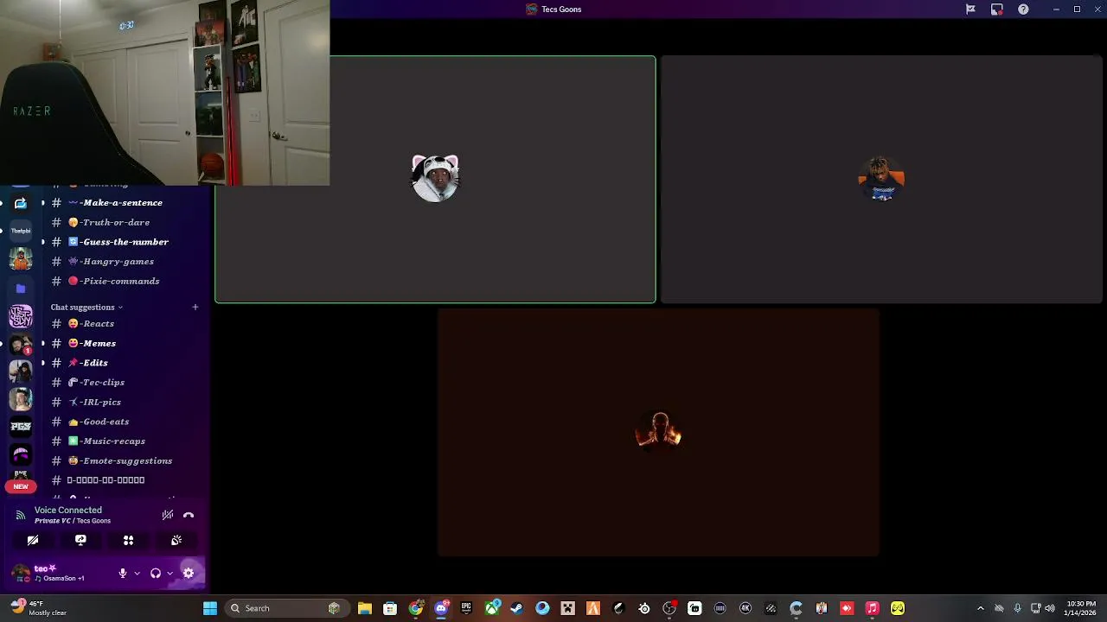Open the tec user avatar status

pos(20,573)
